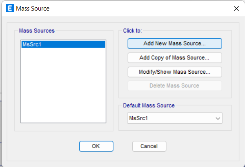Close the Mass Source dialog with X
This screenshot has width=245, height=167.
(236, 9)
